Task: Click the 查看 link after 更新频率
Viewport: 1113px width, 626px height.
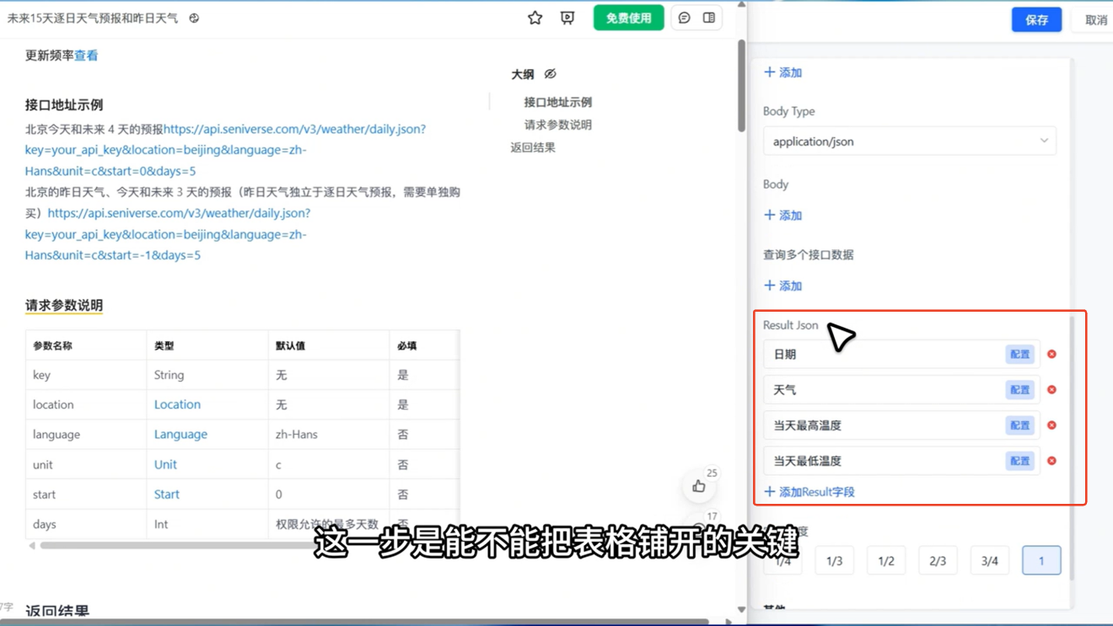Action: coord(86,56)
